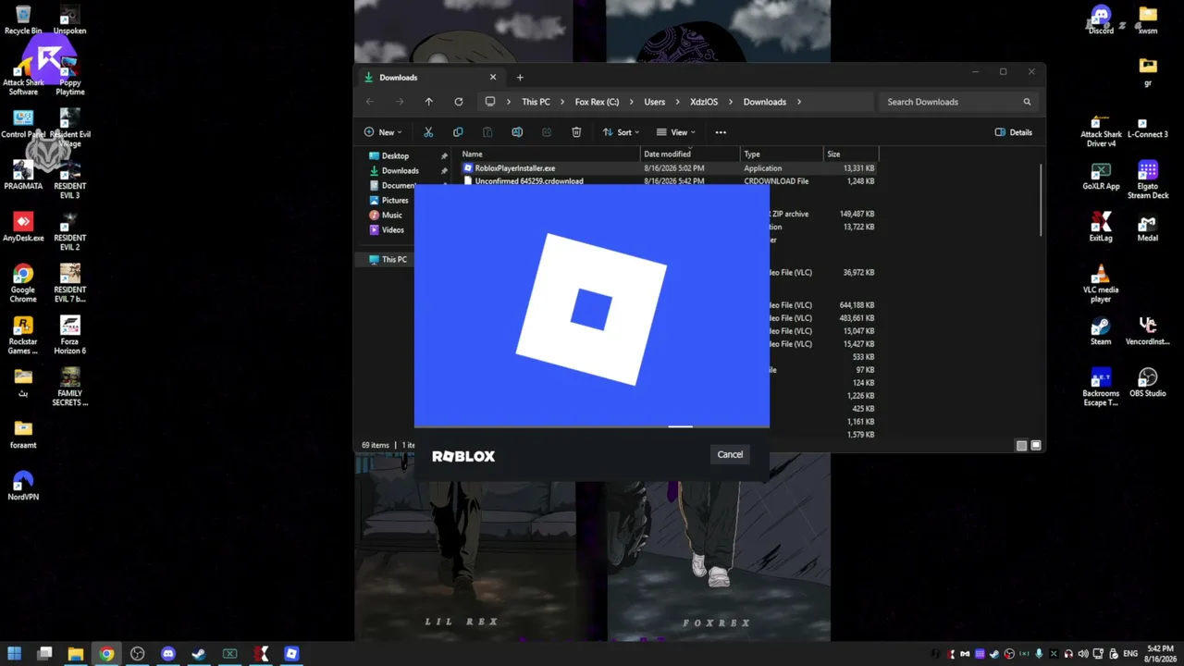Expand the chevron after Downloads in address bar

[798, 102]
